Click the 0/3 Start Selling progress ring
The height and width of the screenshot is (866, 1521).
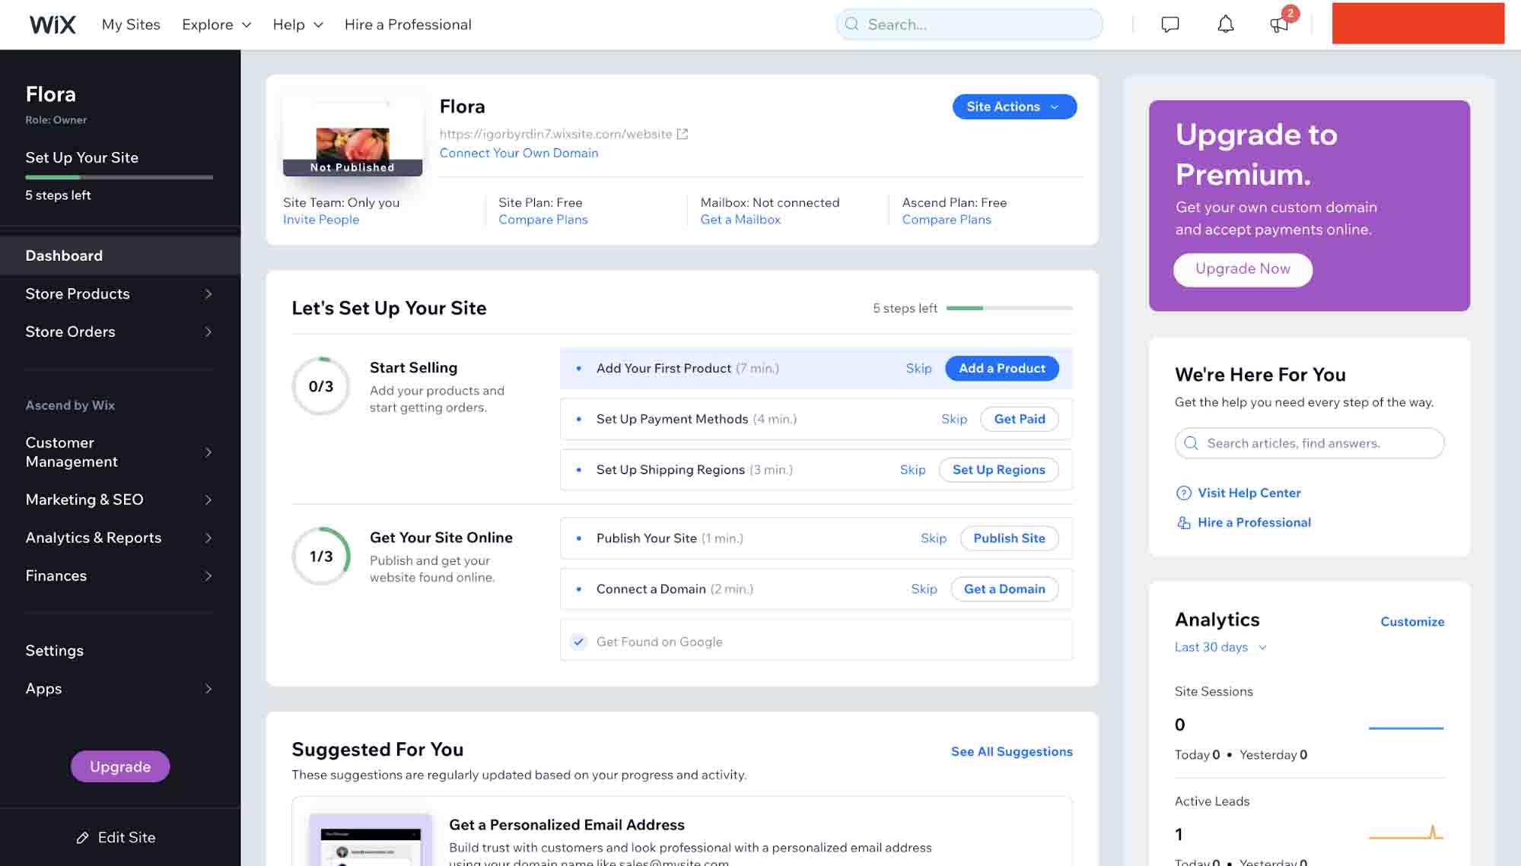click(321, 386)
